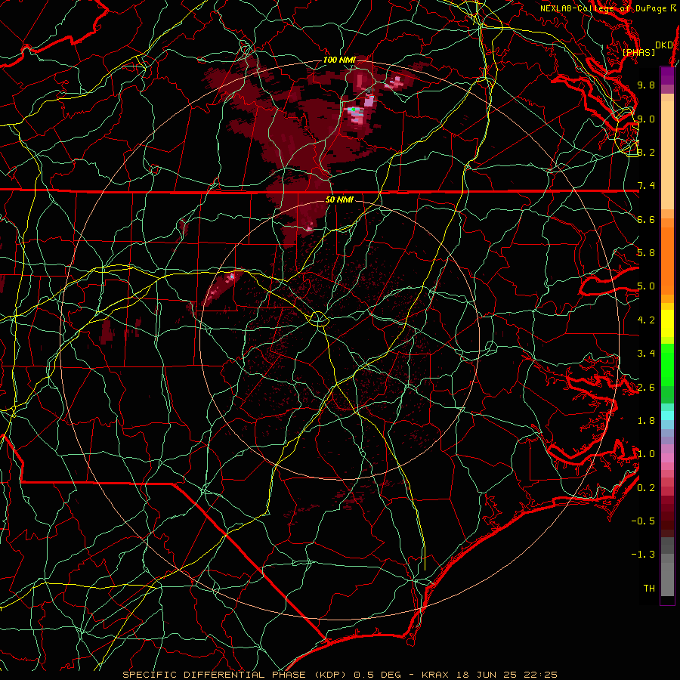Click the 100 NMI range ring label
680x680 pixels.
tap(338, 60)
